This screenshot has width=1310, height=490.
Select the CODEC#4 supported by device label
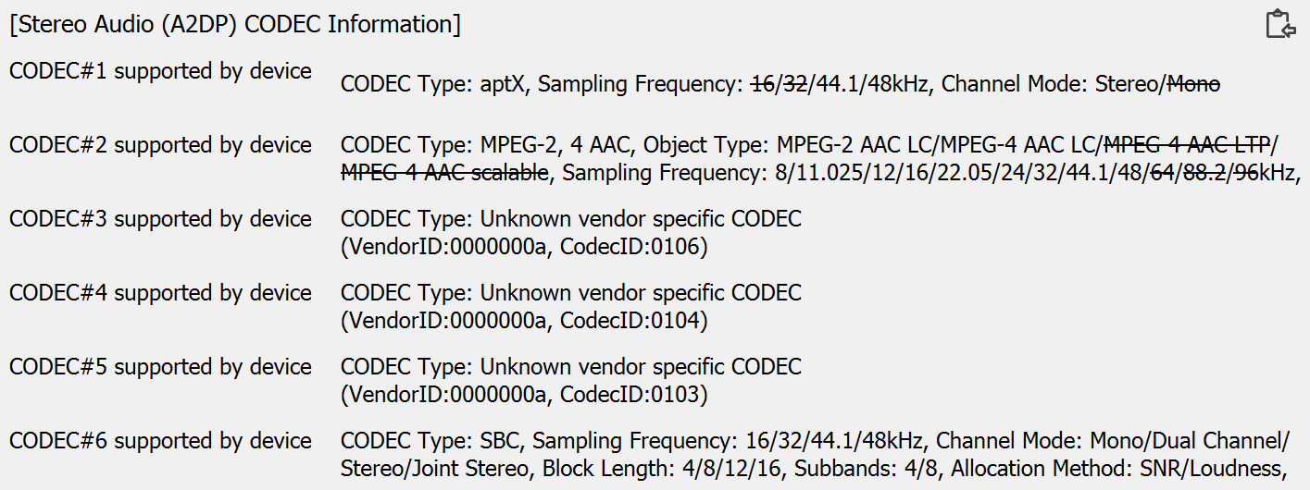pos(160,293)
